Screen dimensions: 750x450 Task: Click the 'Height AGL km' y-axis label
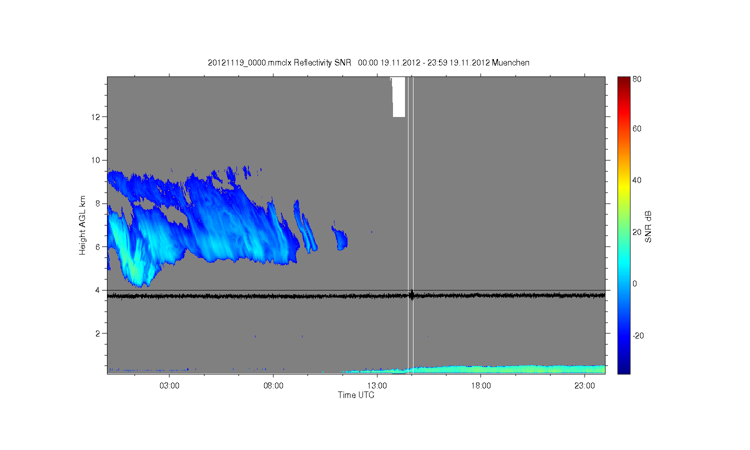[82, 225]
